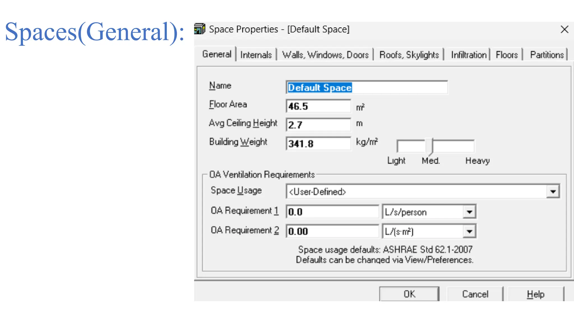Open the Walls, Windows, Doors tab
Viewport: 574px width, 323px height.
point(325,55)
